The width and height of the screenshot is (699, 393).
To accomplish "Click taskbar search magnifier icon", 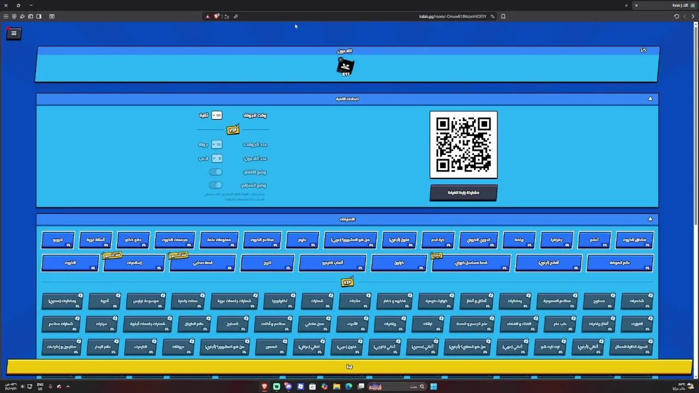I will [x=422, y=386].
